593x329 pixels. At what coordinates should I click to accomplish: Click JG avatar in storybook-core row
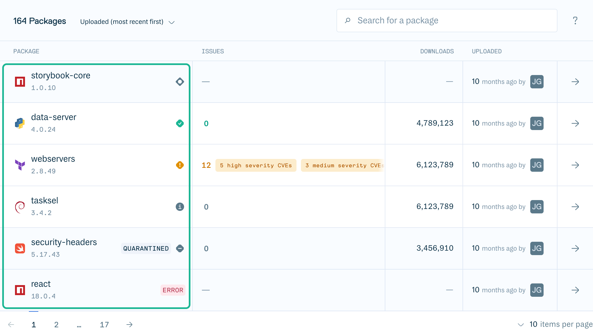537,82
